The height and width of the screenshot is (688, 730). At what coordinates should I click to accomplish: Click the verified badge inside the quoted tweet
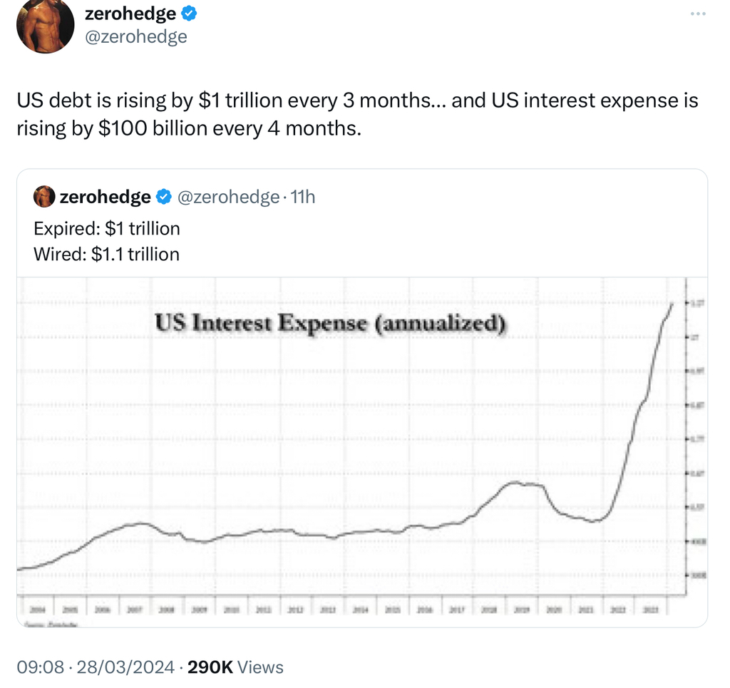[x=163, y=197]
